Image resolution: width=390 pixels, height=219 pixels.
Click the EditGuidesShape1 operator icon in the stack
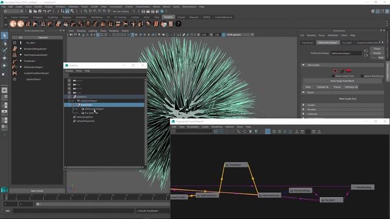[x=15, y=67]
